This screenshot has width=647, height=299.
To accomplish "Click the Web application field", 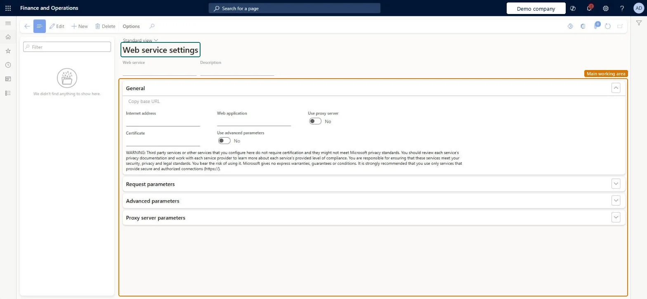I will click(254, 121).
